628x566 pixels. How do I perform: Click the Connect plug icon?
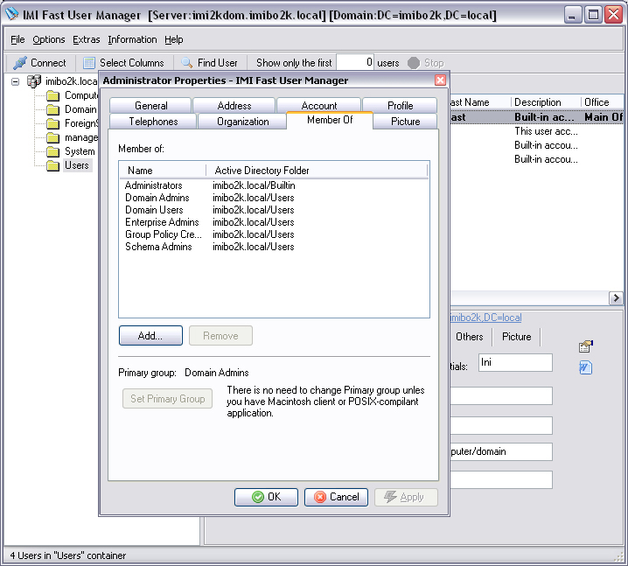click(19, 63)
